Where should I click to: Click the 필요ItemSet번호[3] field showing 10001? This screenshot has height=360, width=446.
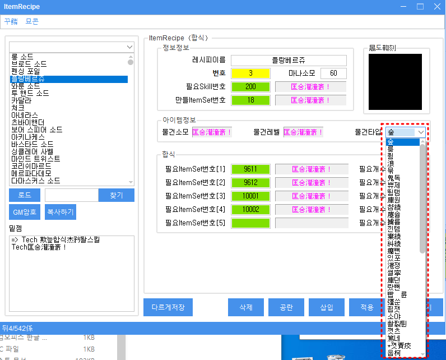[x=250, y=196]
